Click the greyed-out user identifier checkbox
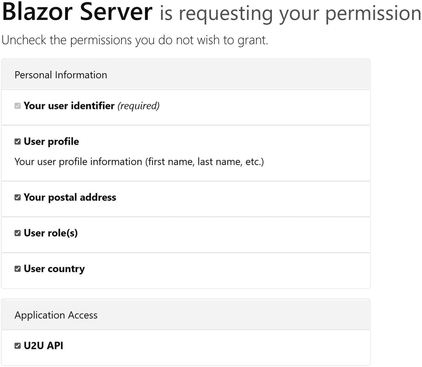The image size is (422, 367). pyautogui.click(x=17, y=106)
